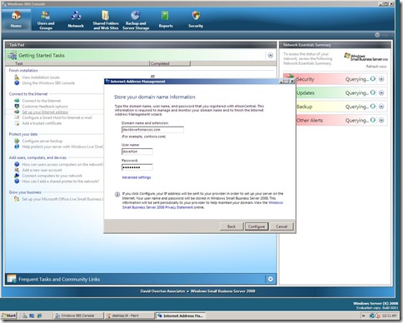Open Customer feedback options task

click(45, 107)
